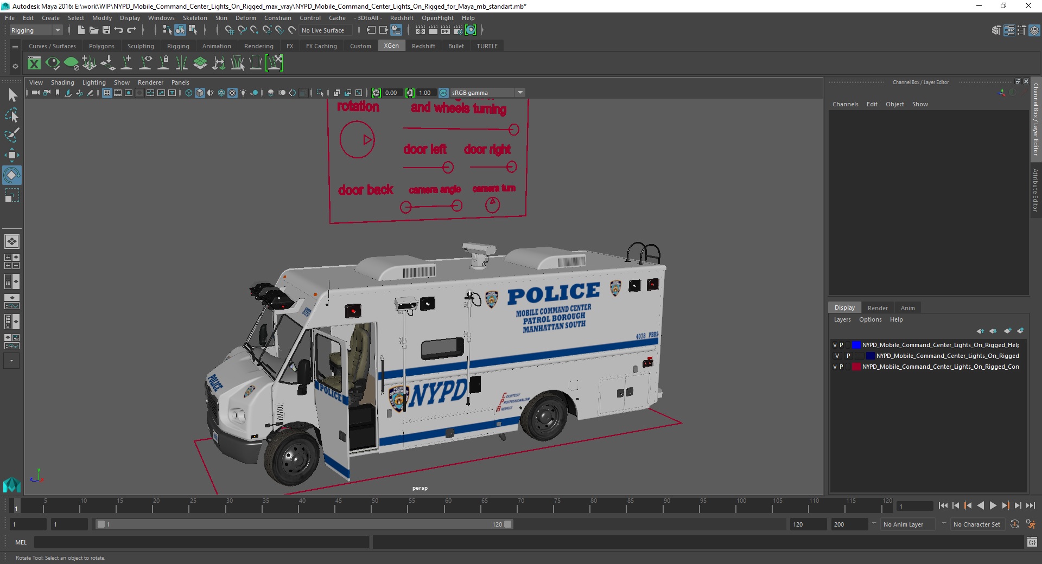
Task: Click XGen clear preview leaf icon
Action: (x=71, y=63)
